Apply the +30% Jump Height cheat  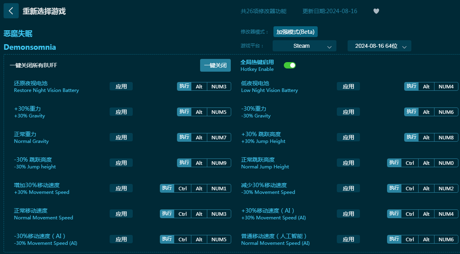[348, 137]
